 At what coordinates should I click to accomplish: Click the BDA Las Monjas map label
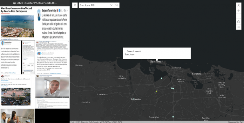click(181, 80)
